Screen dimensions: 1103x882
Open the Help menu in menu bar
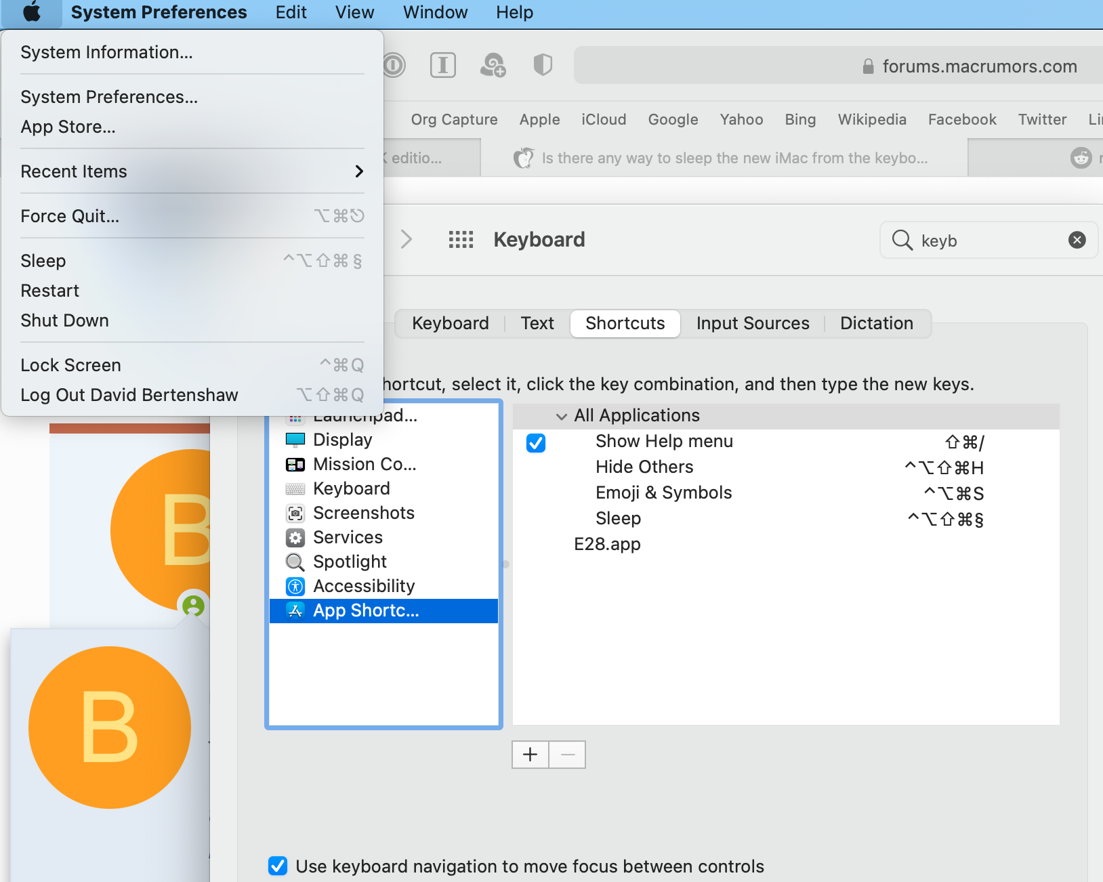(x=515, y=12)
